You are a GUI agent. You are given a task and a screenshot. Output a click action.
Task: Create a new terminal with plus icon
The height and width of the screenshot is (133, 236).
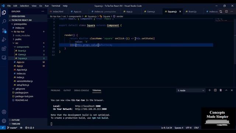click(209, 90)
